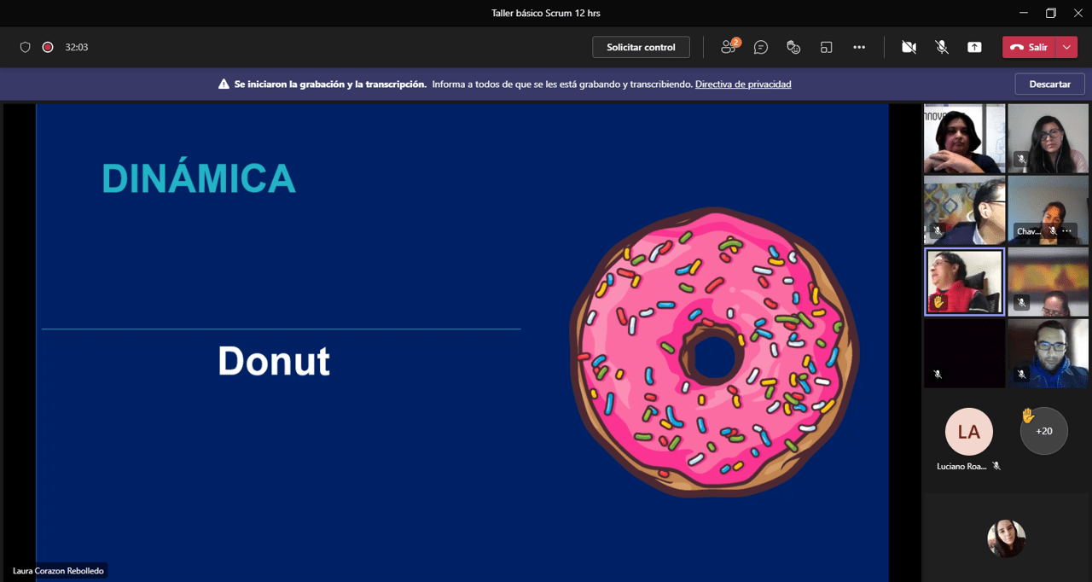
Task: Open the more actions ellipsis menu
Action: (x=859, y=48)
